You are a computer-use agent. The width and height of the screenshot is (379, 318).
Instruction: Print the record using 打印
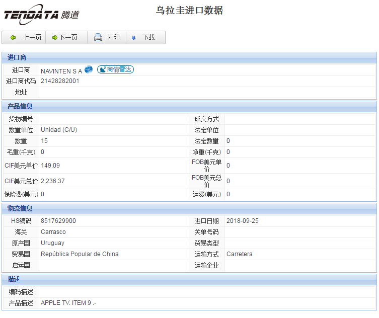pos(107,38)
